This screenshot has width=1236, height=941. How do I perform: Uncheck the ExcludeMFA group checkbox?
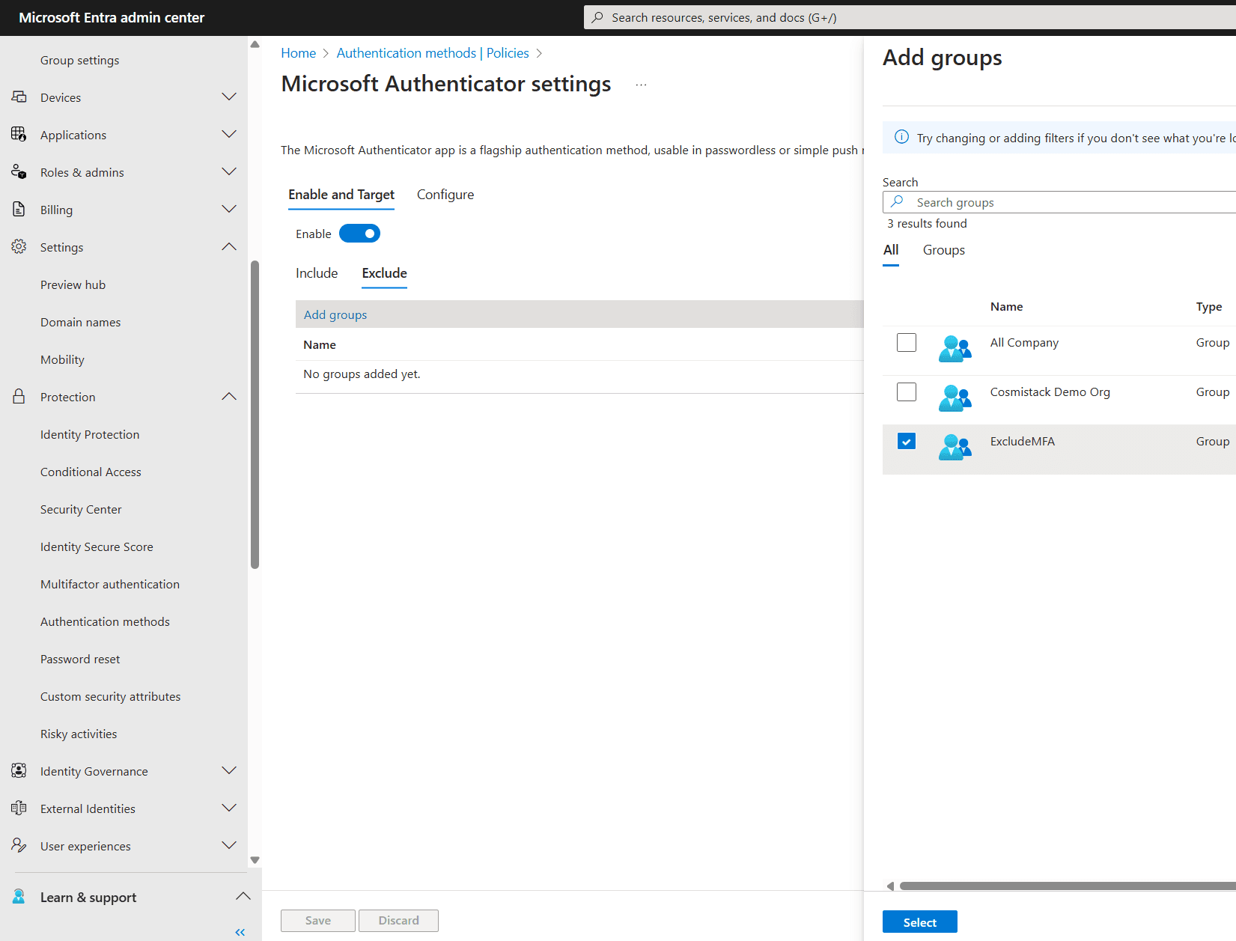(x=906, y=442)
